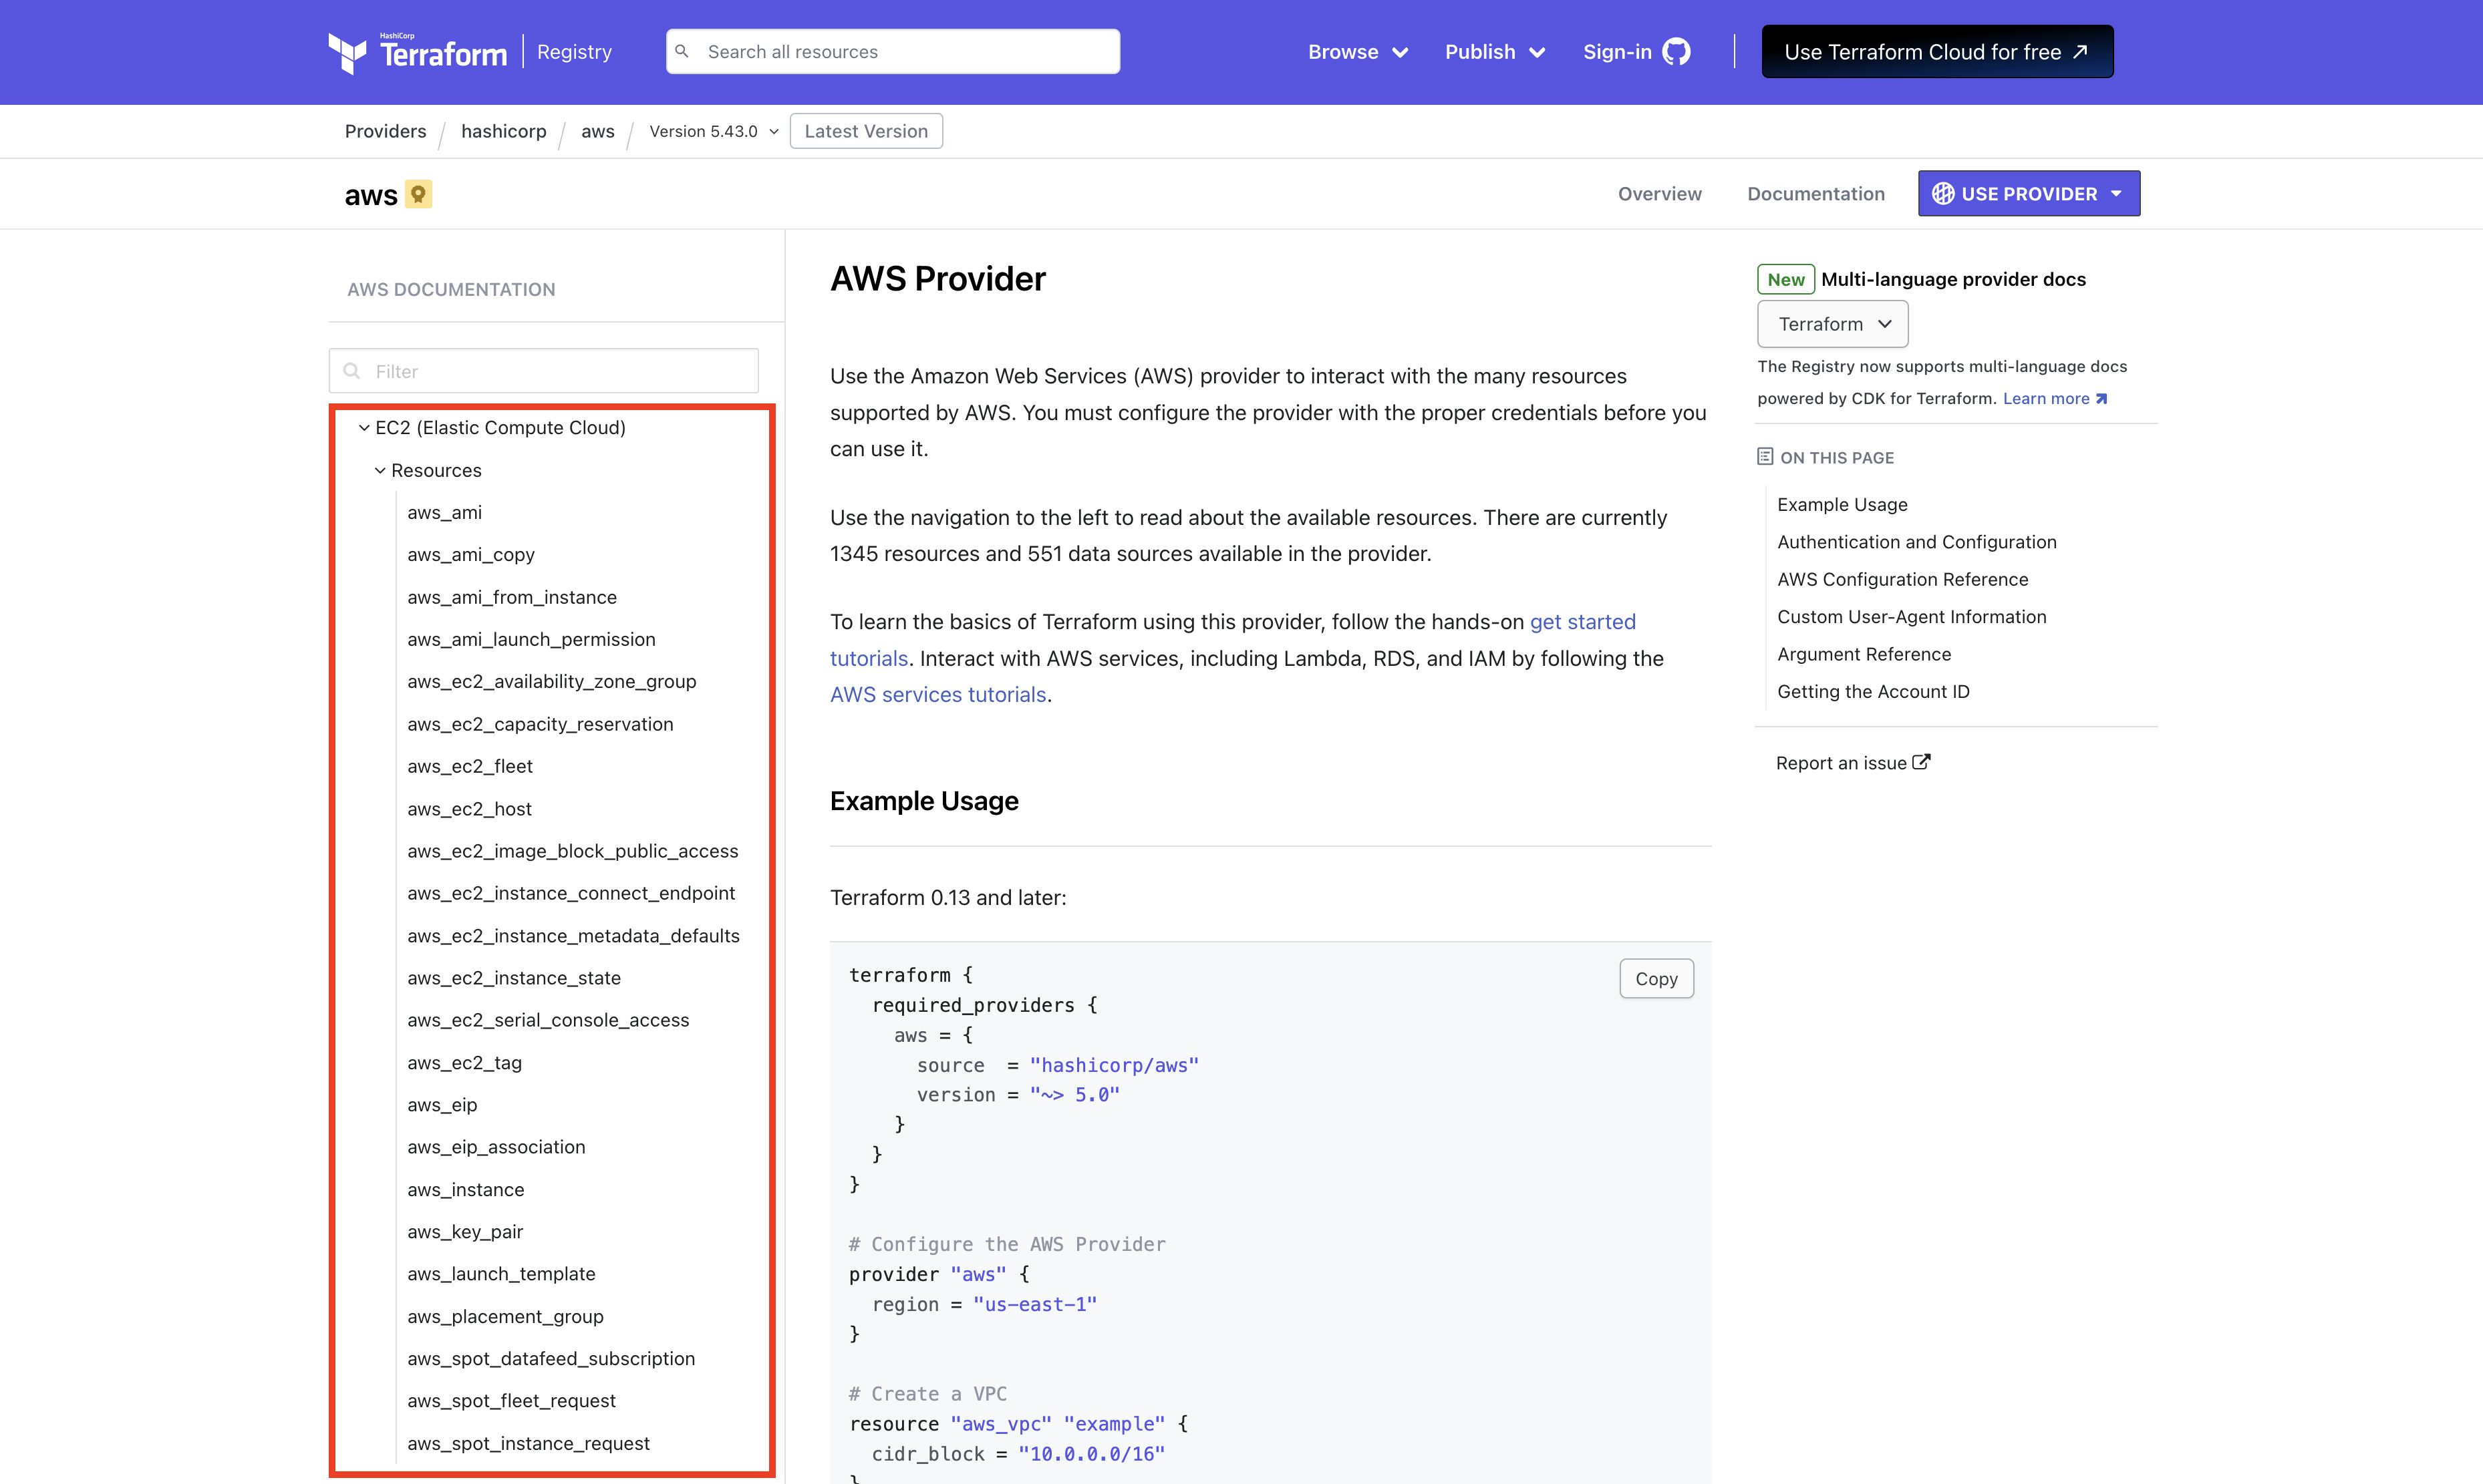Open aws_ami_from_instance resource page
Screen dimensions: 2483x1484
(511, 598)
